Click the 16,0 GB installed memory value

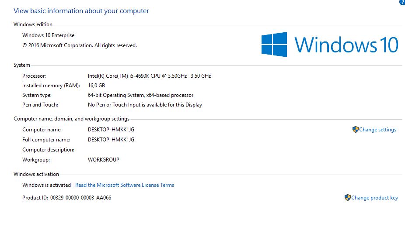pyautogui.click(x=96, y=86)
